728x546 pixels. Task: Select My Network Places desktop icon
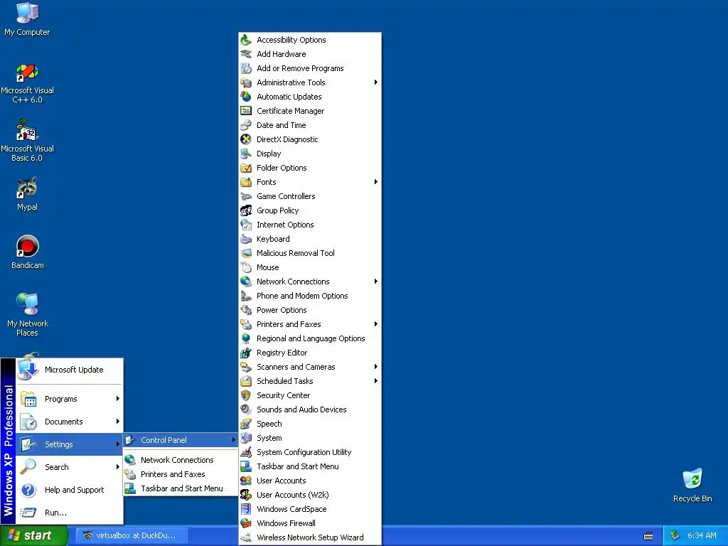click(x=27, y=315)
